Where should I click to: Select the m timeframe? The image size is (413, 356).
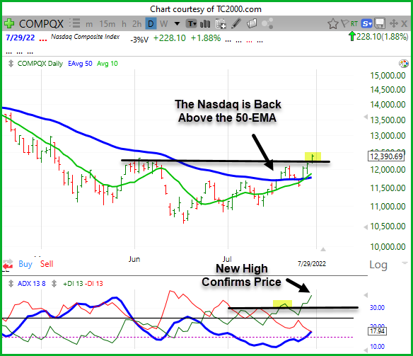click(89, 24)
